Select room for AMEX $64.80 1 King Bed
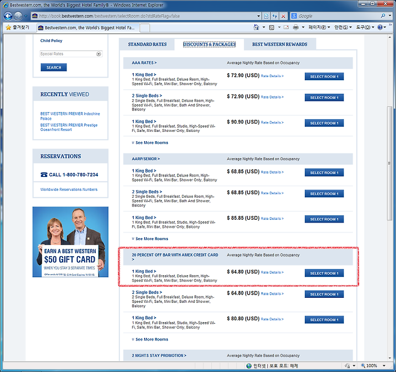The width and height of the screenshot is (396, 372). point(324,273)
